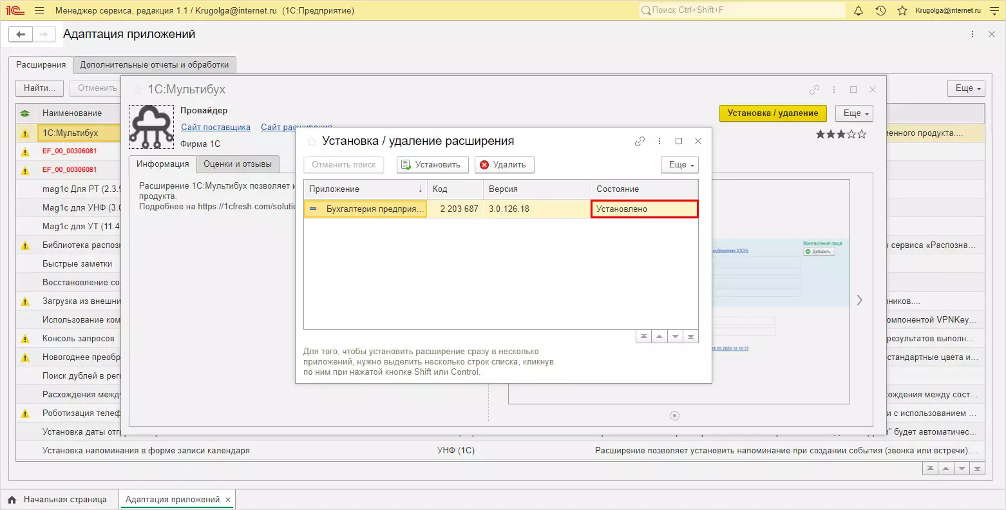The width and height of the screenshot is (1006, 510).
Task: Open the Сайт поставщика link
Action: (216, 127)
